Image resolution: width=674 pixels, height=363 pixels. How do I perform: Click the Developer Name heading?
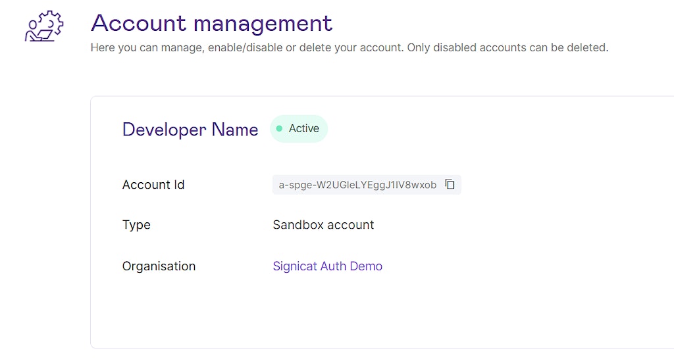(x=190, y=130)
